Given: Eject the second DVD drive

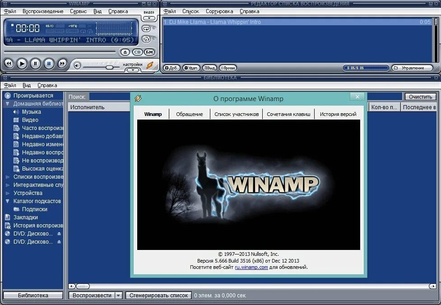Looking at the screenshot, I should tap(59, 242).
